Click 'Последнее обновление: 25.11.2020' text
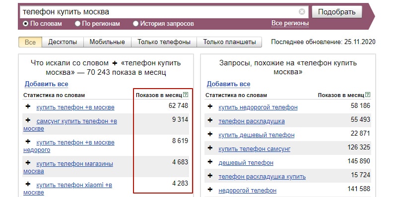397x197 pixels. click(x=324, y=42)
